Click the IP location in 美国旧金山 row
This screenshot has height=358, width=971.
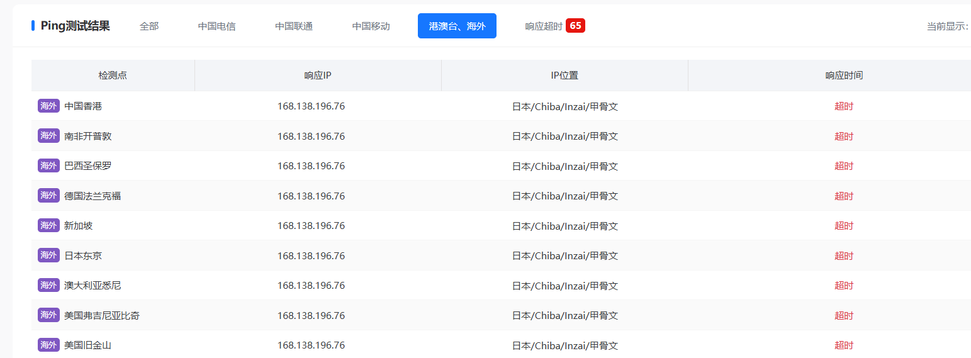(x=565, y=345)
